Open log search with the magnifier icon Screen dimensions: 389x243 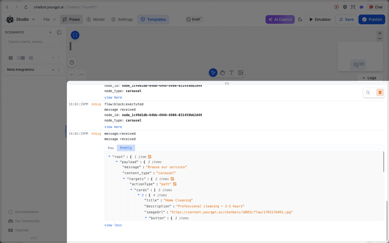pos(368,92)
